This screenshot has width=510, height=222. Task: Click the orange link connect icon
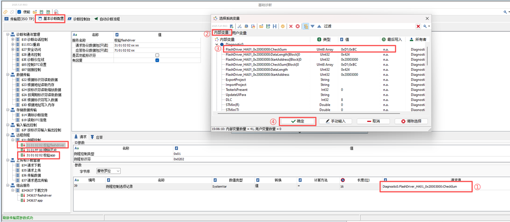[5, 12]
